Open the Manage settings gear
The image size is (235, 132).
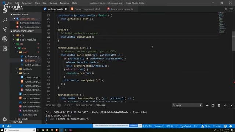tap(5, 119)
